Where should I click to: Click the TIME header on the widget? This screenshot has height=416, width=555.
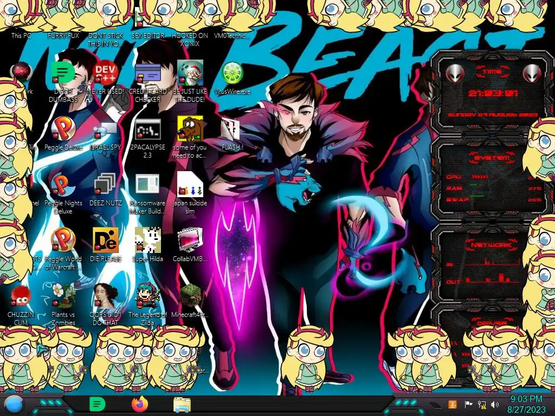pos(492,72)
